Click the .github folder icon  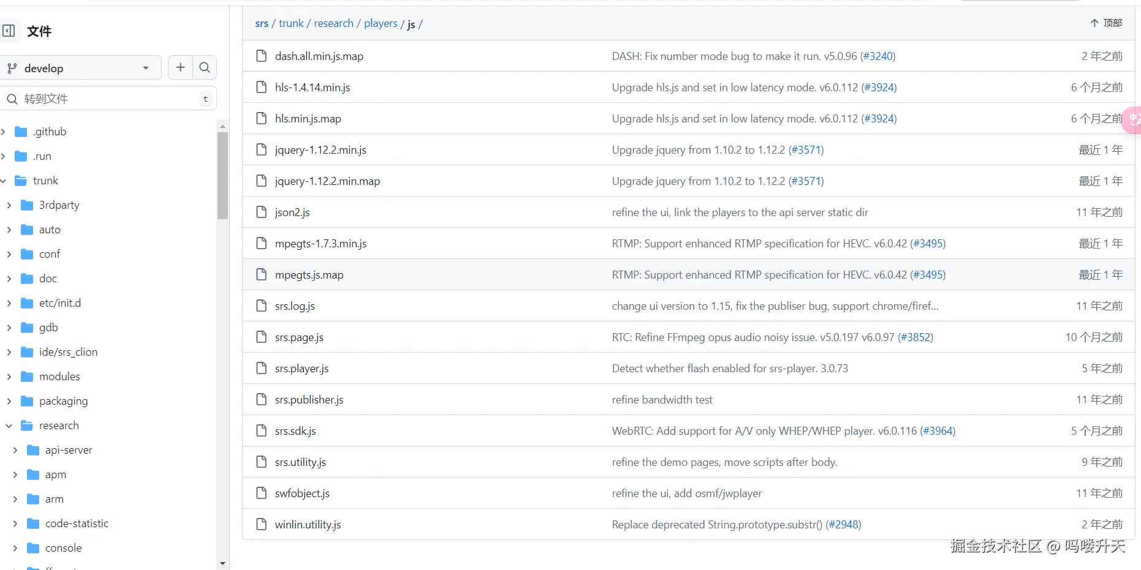point(21,132)
